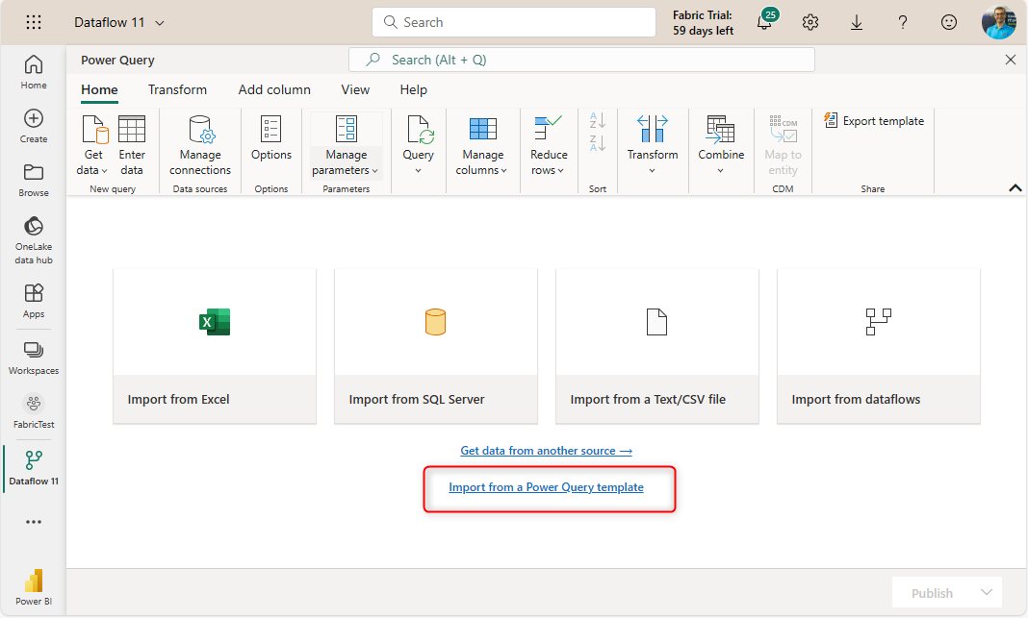Click the Enter data table icon

[132, 130]
